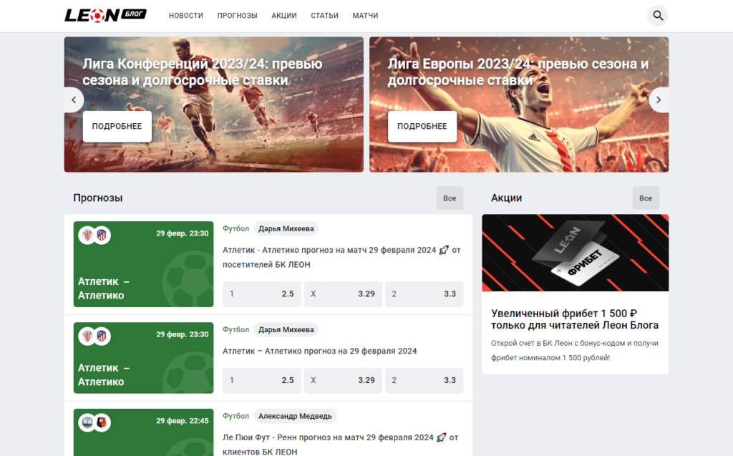Open СТАТЬИ menu item
This screenshot has width=733, height=456.
click(324, 16)
